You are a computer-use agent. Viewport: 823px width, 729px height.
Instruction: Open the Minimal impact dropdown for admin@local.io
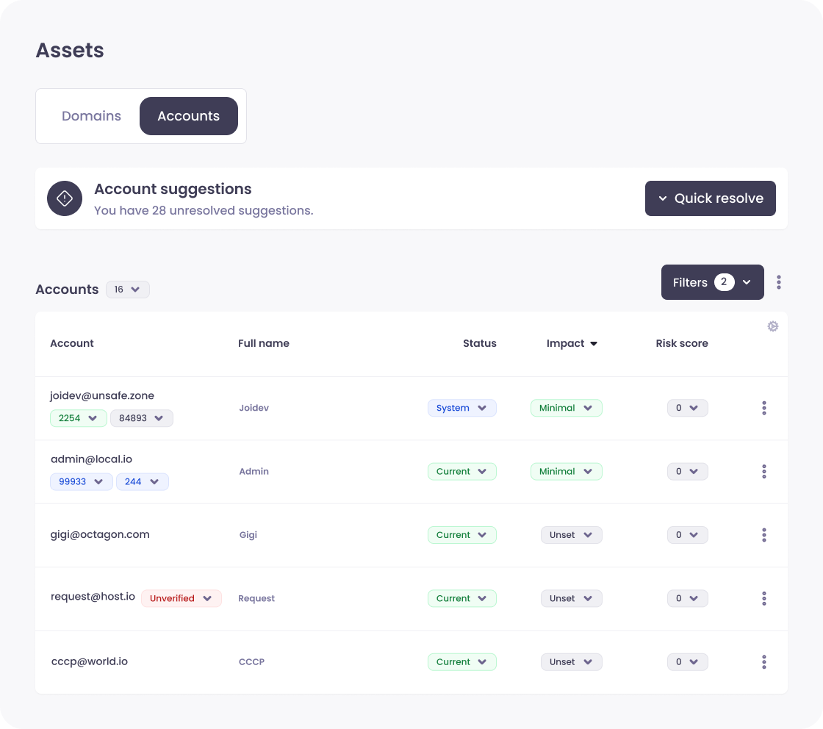[567, 471]
